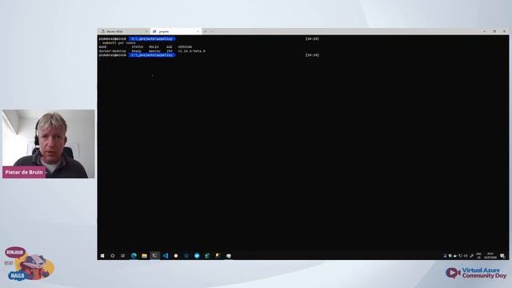Image resolution: width=512 pixels, height=288 pixels.
Task: Click the Cortana search circle icon
Action: 112,256
